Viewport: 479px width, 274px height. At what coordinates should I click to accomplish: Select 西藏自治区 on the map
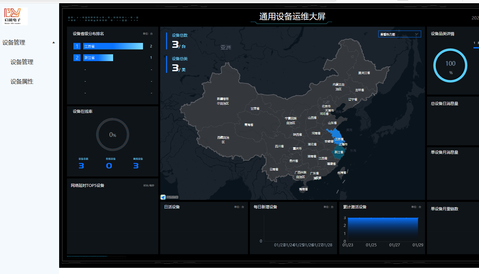[x=223, y=140]
